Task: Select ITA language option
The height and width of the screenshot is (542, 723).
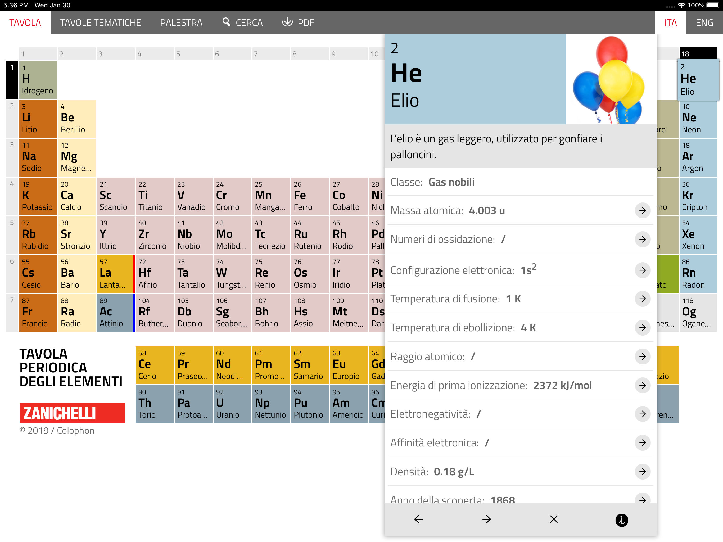Action: [670, 22]
